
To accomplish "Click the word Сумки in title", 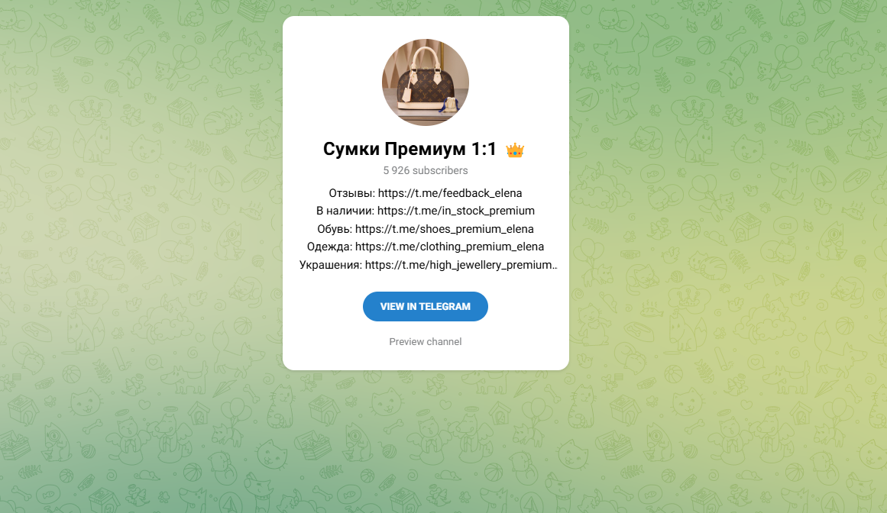I will 351,149.
